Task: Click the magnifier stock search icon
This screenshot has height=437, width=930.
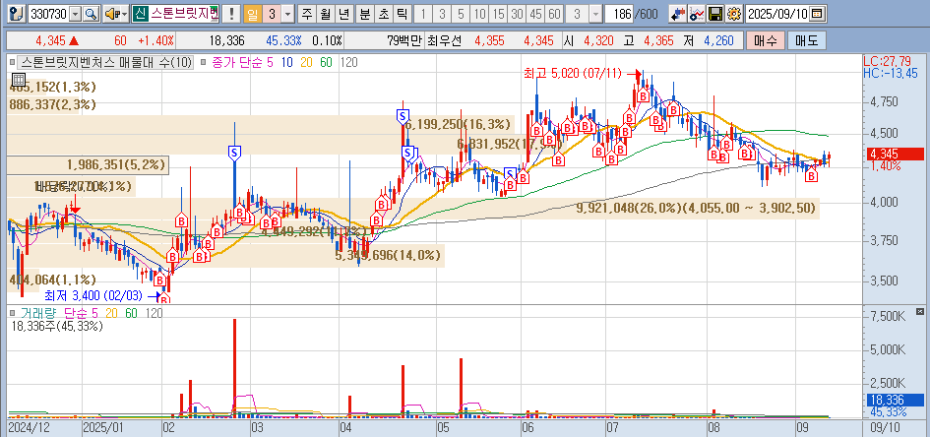Action: (91, 14)
